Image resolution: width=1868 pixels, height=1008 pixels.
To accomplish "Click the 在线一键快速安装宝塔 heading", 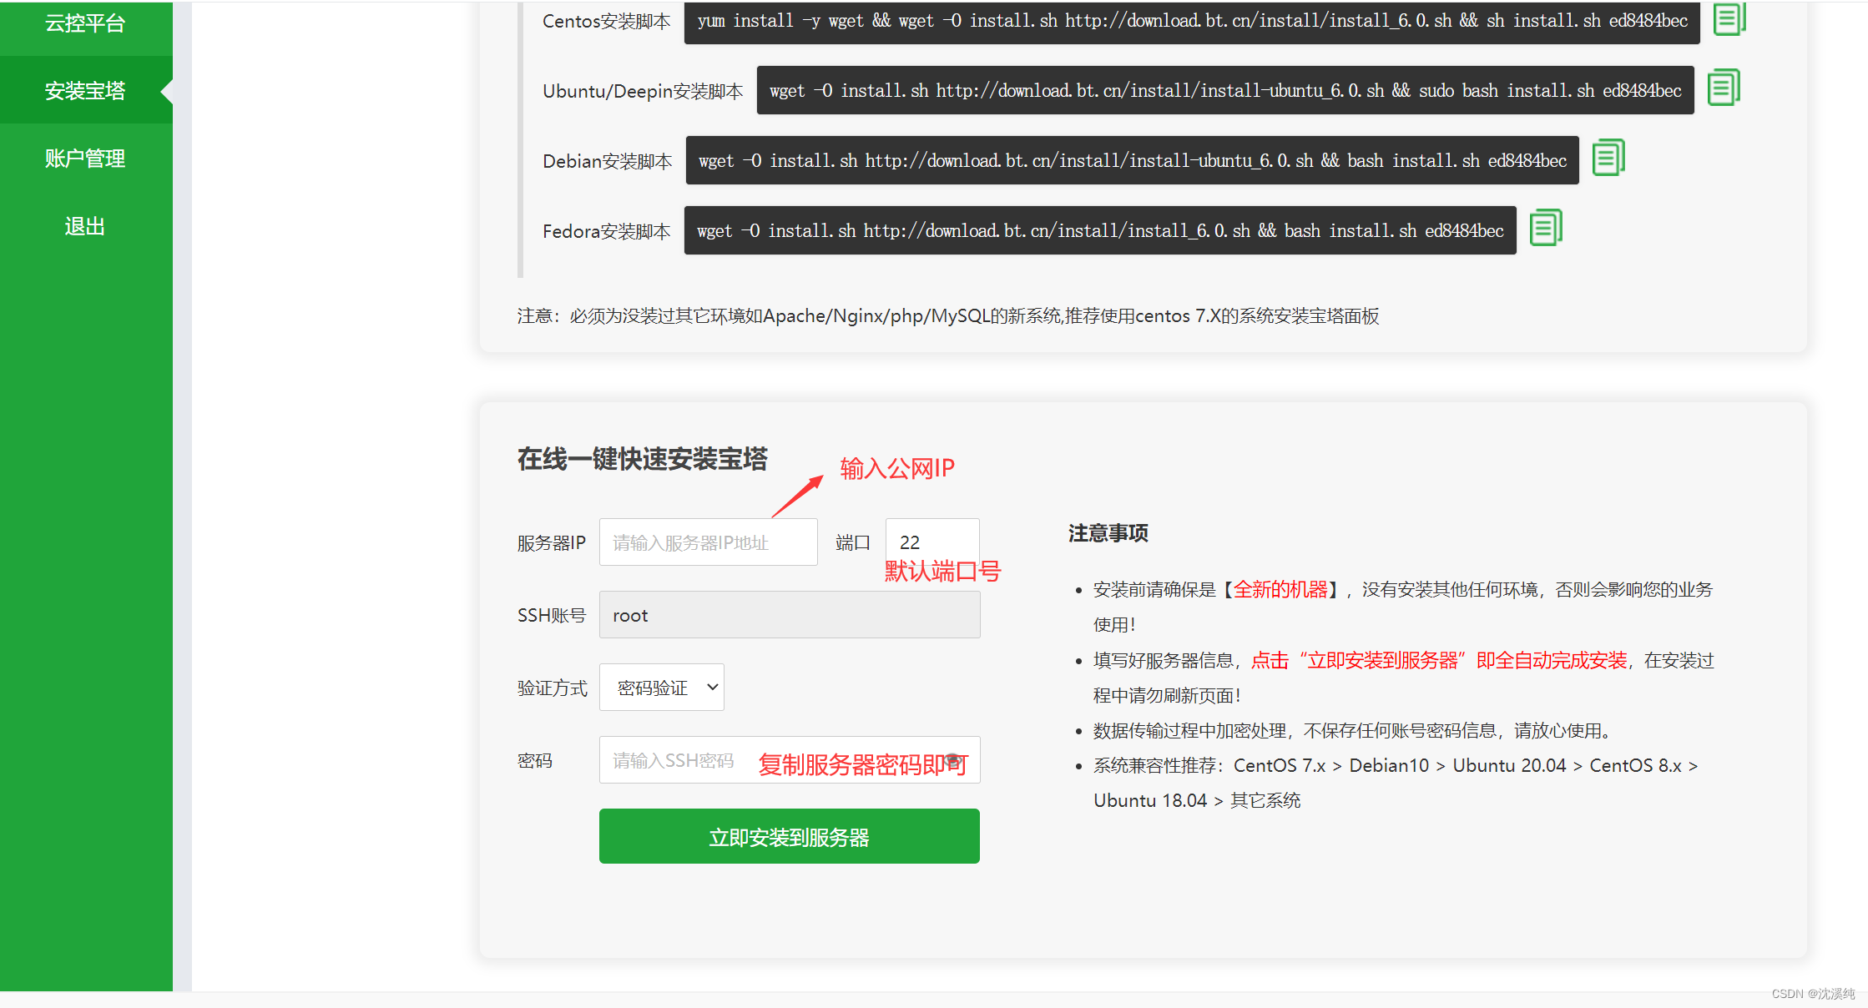I will click(x=642, y=459).
